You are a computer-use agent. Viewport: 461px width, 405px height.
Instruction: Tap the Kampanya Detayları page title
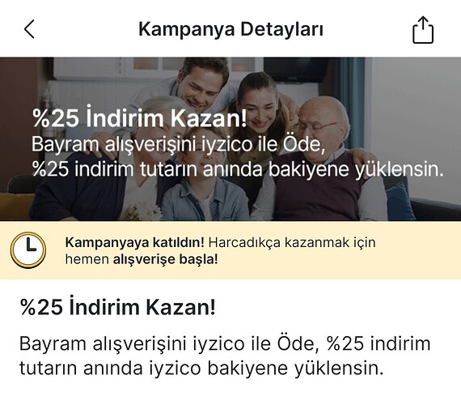click(230, 29)
